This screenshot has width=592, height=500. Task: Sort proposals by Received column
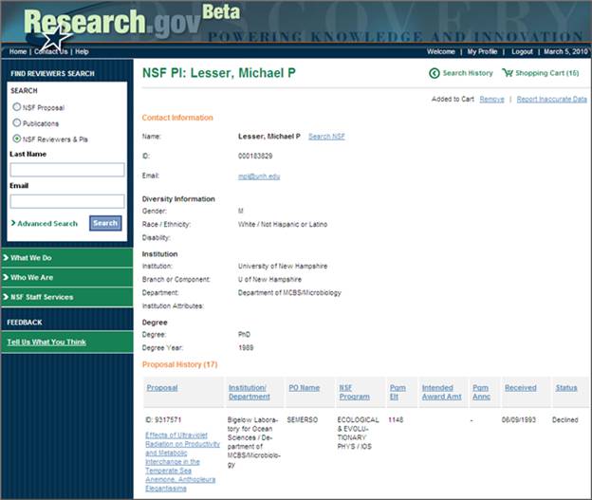[x=520, y=387]
